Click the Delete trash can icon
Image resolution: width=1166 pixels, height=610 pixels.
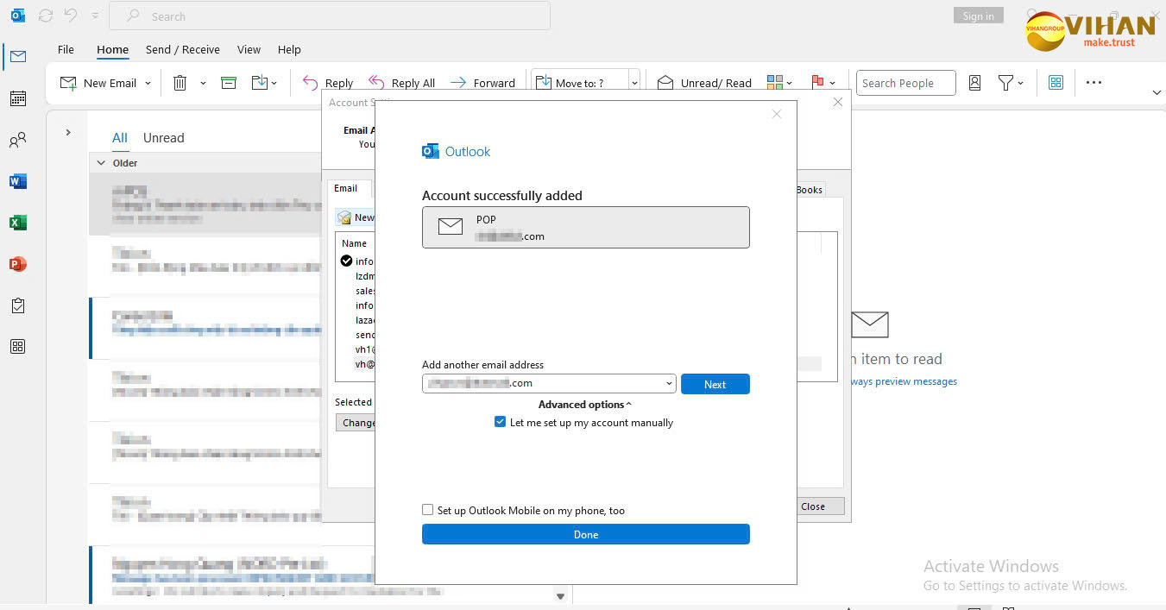pos(180,83)
